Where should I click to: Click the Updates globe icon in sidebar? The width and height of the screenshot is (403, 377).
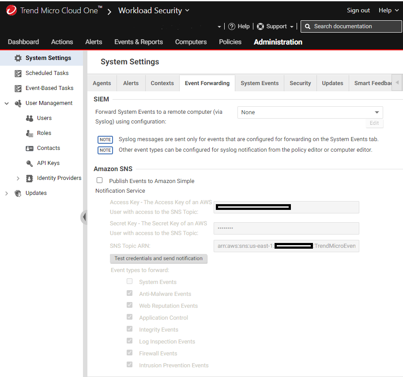pos(18,193)
